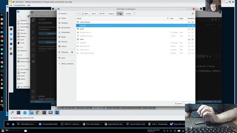
Task: Click the greyed README.md entry
Action: pyautogui.click(x=136, y=46)
